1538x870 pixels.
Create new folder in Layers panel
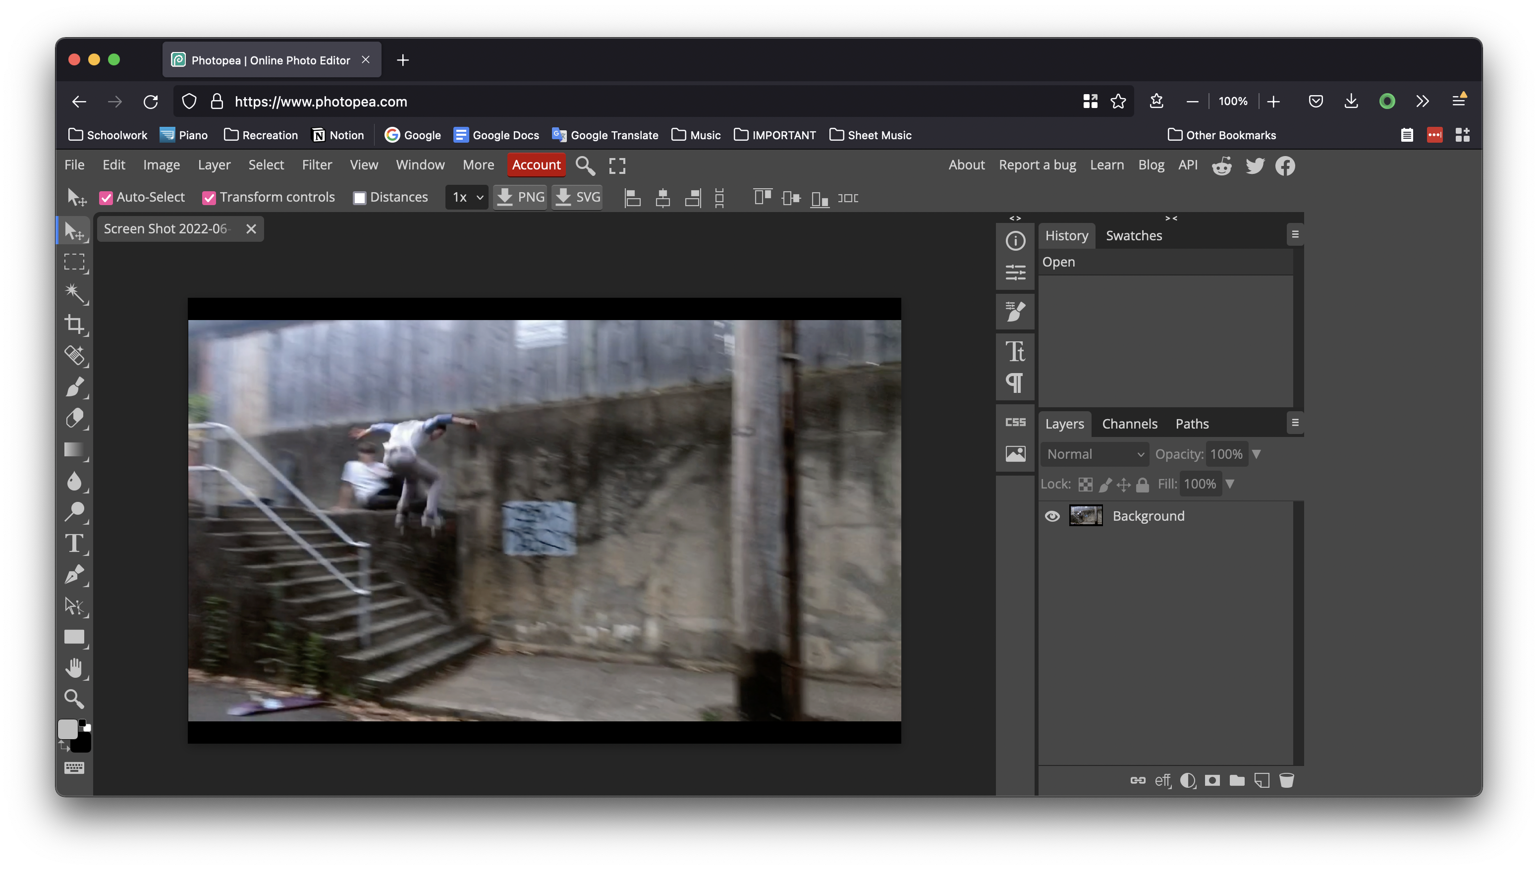1237,780
